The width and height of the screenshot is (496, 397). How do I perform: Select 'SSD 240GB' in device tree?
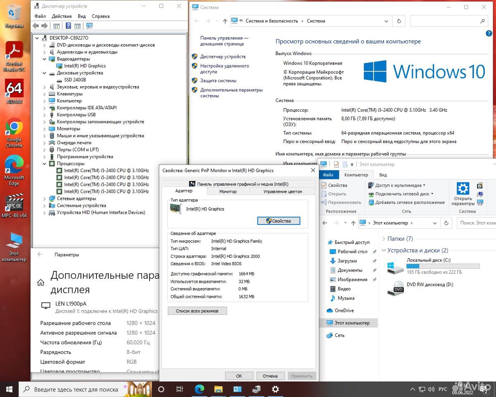[75, 80]
